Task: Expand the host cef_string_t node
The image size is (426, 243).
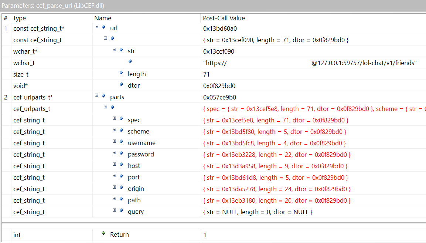Action: (115, 166)
